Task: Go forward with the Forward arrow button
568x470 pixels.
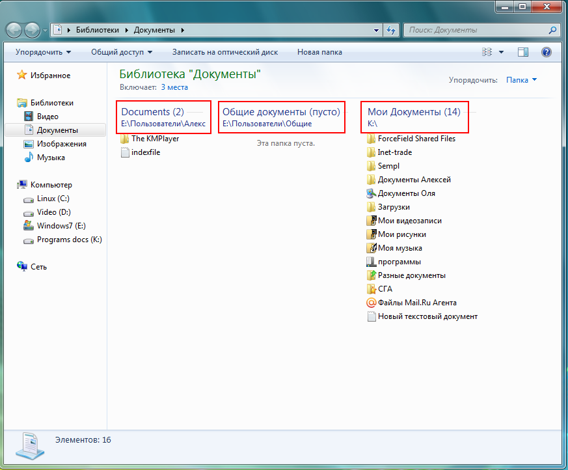Action: [x=32, y=30]
